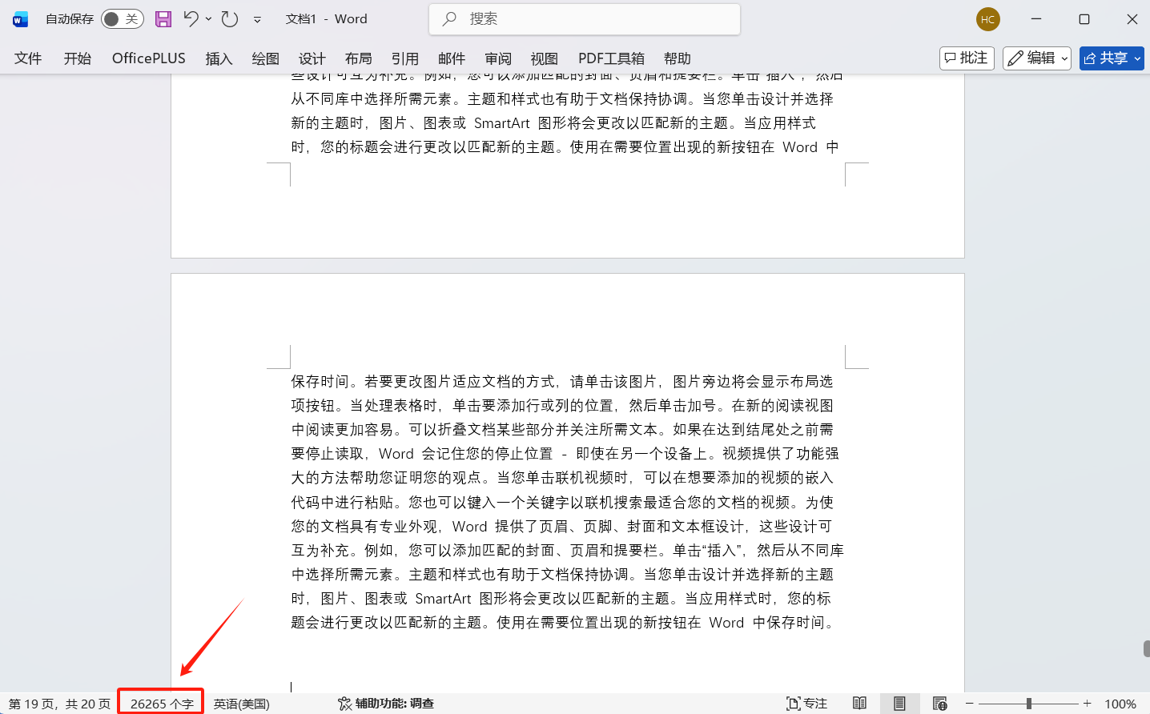
Task: Open Customize Quick Access Toolbar dropdown
Action: [257, 20]
